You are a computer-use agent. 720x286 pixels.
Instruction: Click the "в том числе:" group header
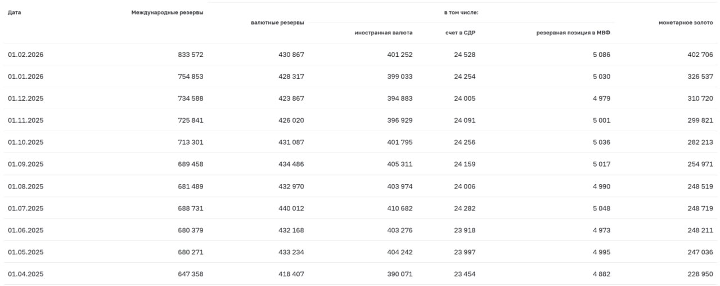[x=461, y=12]
